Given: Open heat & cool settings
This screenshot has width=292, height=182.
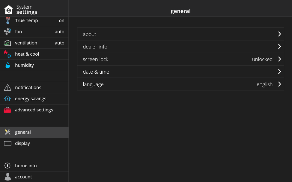Looking at the screenshot, I should [x=34, y=54].
